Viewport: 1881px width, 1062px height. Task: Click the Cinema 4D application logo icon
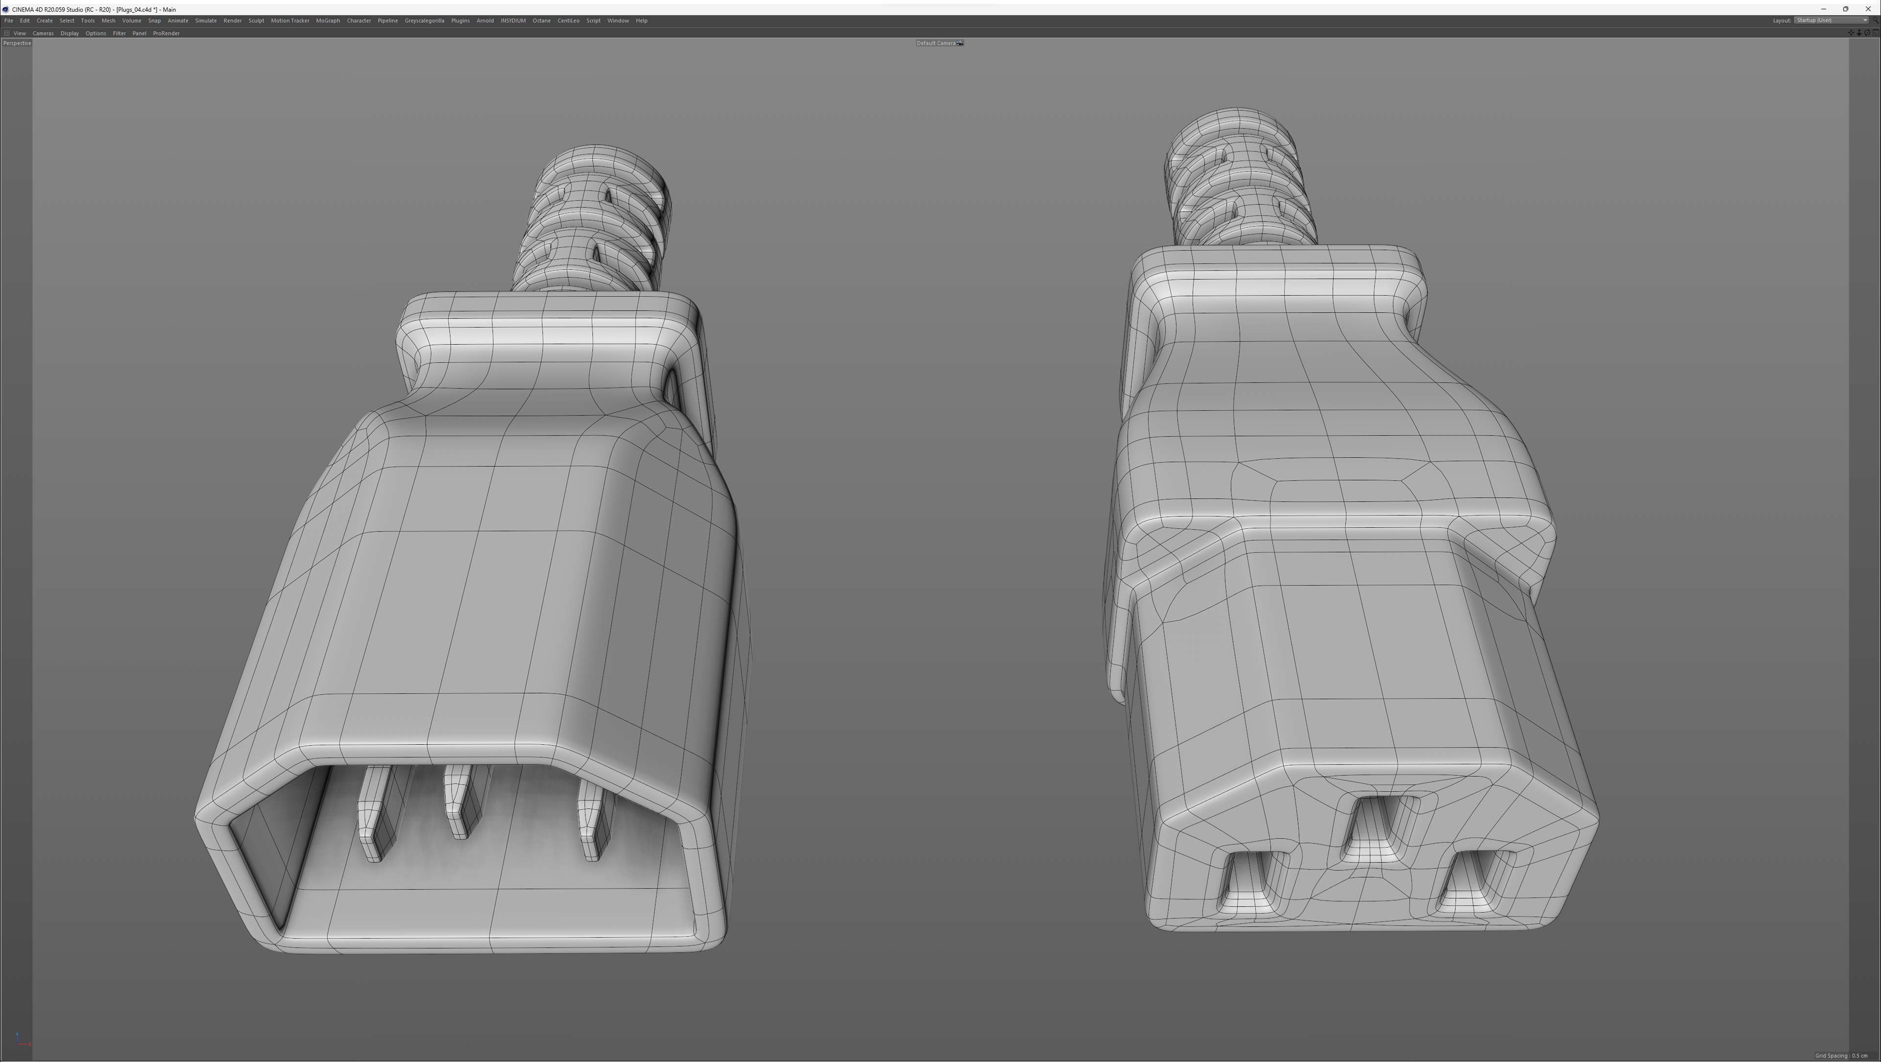[x=5, y=9]
